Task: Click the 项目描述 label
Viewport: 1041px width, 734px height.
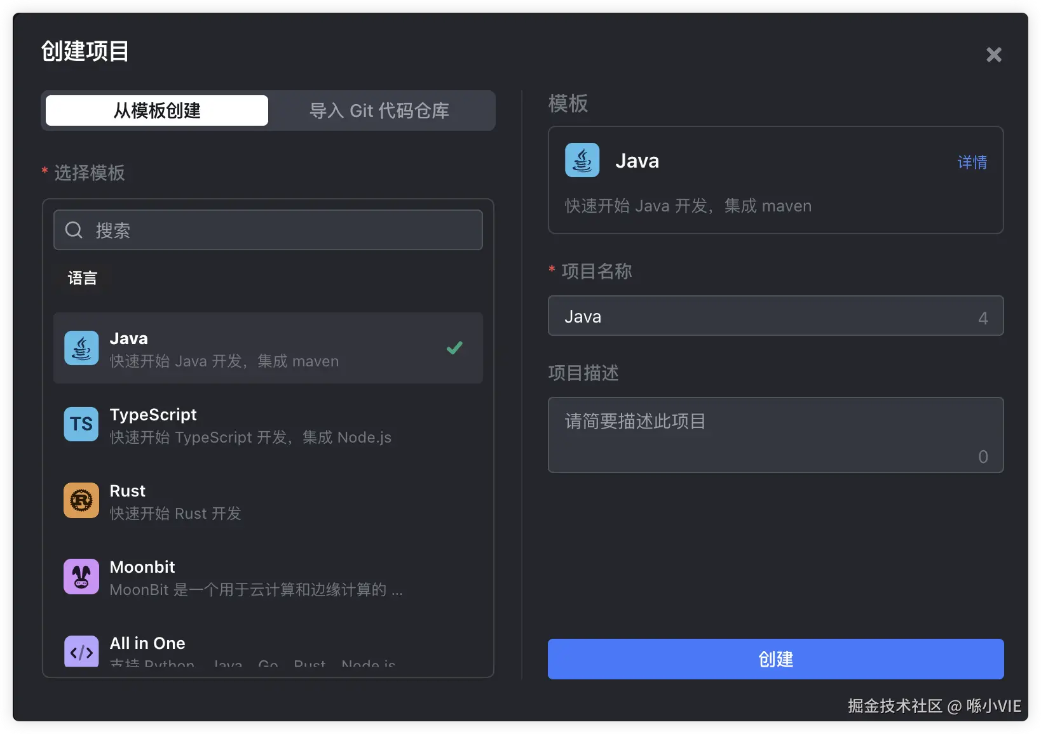Action: point(583,373)
